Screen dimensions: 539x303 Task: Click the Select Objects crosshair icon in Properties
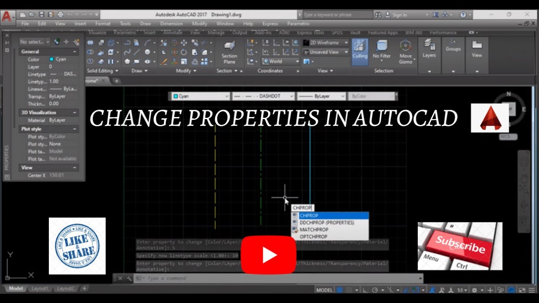[66, 42]
